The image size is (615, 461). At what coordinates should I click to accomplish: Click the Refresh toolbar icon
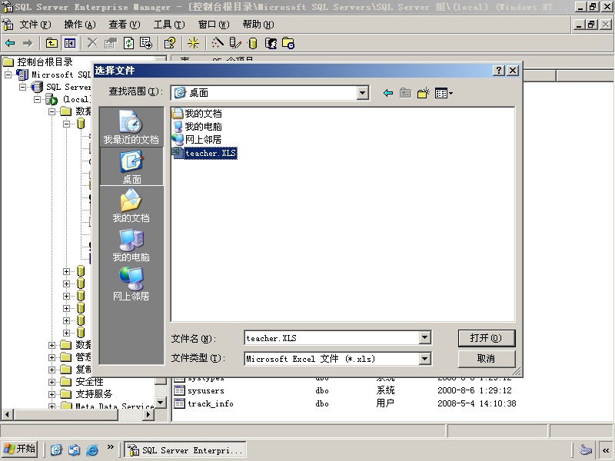point(128,43)
